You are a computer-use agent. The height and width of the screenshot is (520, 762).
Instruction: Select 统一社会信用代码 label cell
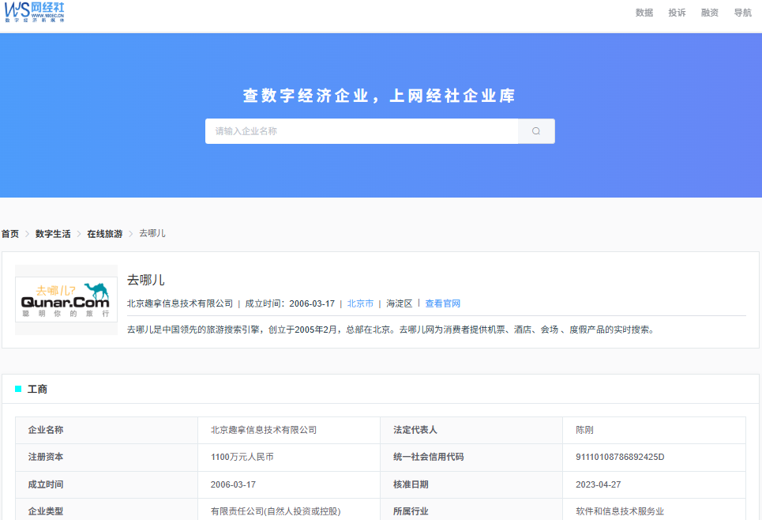click(471, 458)
